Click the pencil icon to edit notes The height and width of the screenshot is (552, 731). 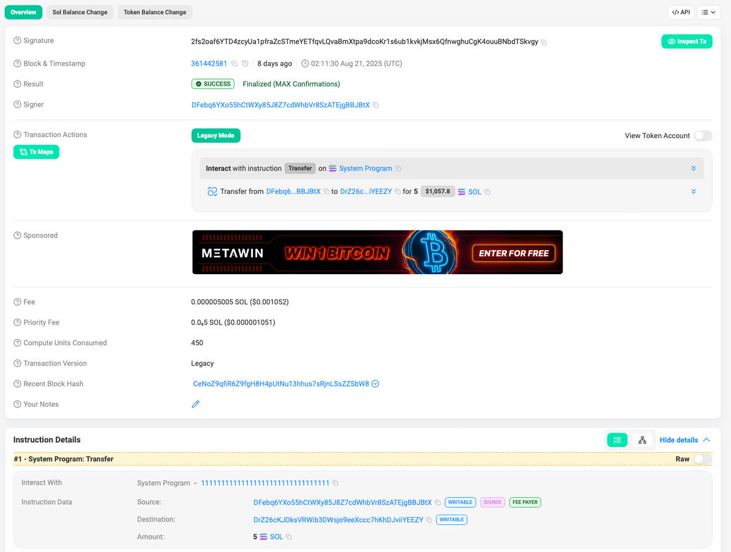point(196,404)
